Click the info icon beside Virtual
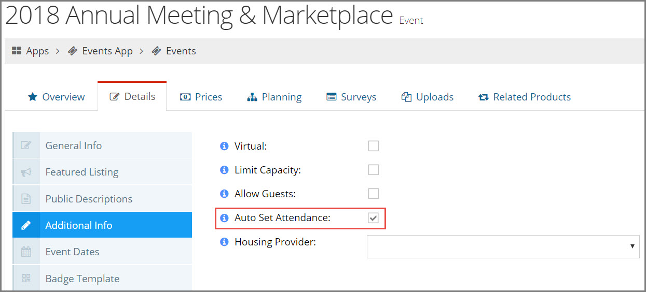The image size is (646, 292). coord(224,147)
